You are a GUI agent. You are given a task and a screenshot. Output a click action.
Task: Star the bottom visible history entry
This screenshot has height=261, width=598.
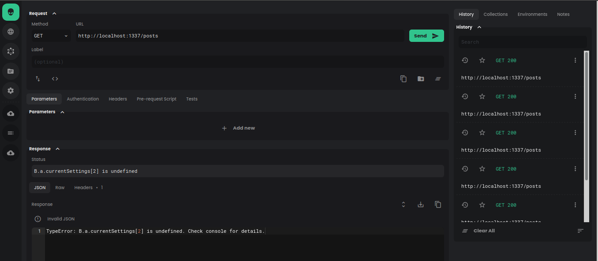pos(482,205)
